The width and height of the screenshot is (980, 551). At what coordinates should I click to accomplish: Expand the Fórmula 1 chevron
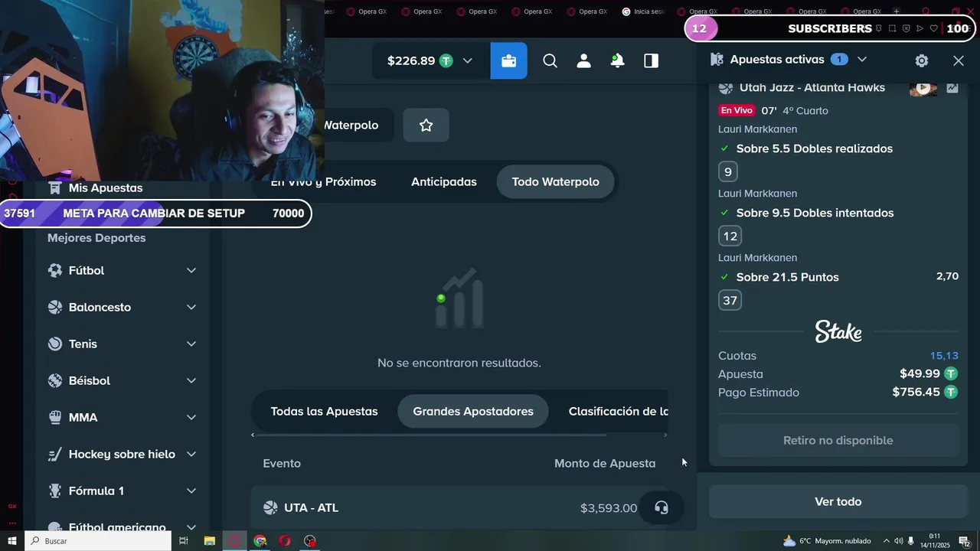[191, 491]
